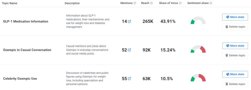The width and height of the screenshot is (251, 90).
Task: Click the 14 mentions count
Action: point(124,21)
